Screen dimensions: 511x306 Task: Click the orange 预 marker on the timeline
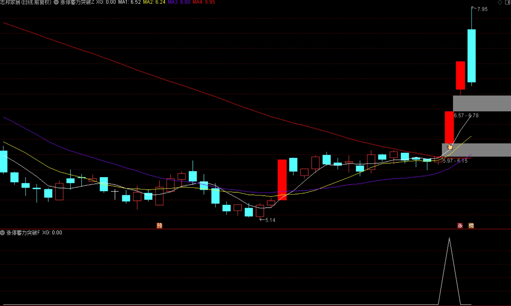(x=160, y=225)
